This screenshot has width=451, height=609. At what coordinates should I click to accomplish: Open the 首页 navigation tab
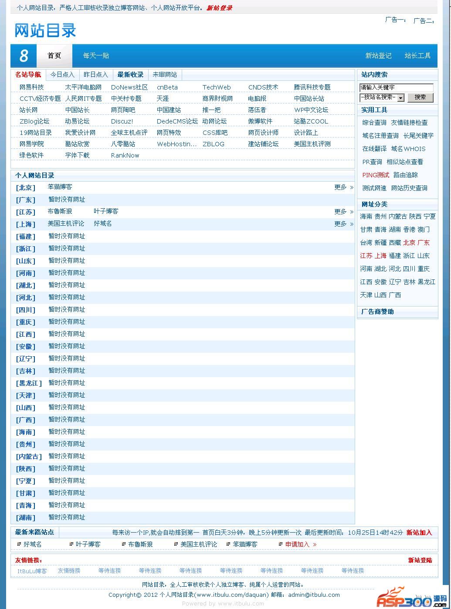click(54, 56)
